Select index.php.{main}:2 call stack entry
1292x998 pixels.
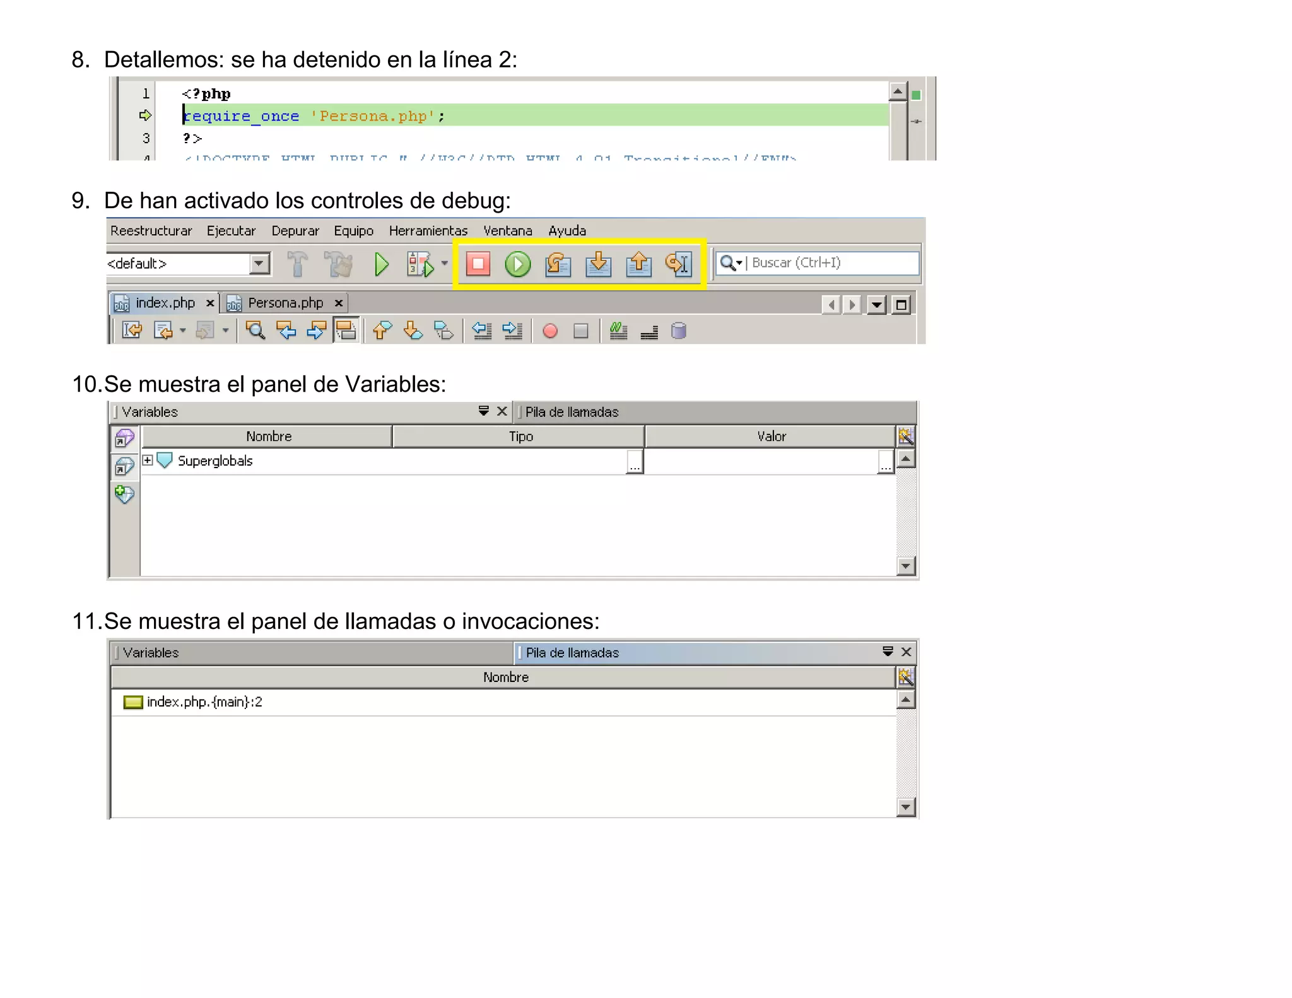[503, 702]
